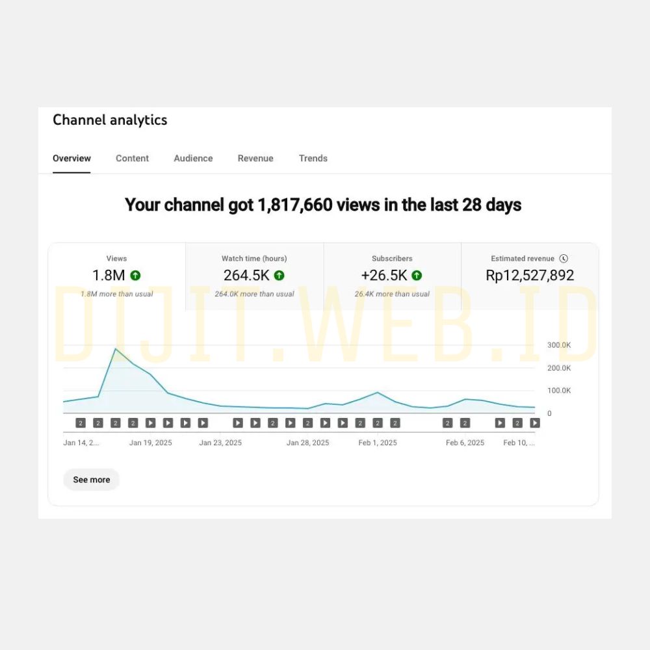Select the Revenue tab

(x=255, y=159)
